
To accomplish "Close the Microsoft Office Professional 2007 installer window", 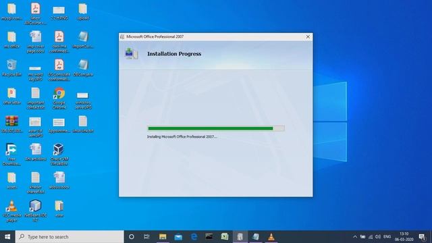I will [x=308, y=36].
